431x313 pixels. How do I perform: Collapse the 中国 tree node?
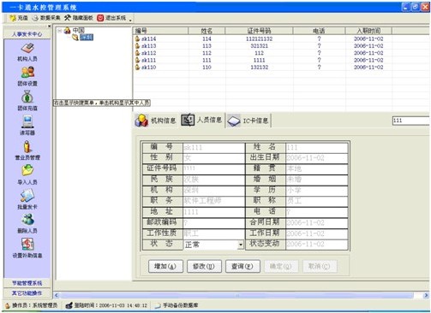pyautogui.click(x=60, y=31)
